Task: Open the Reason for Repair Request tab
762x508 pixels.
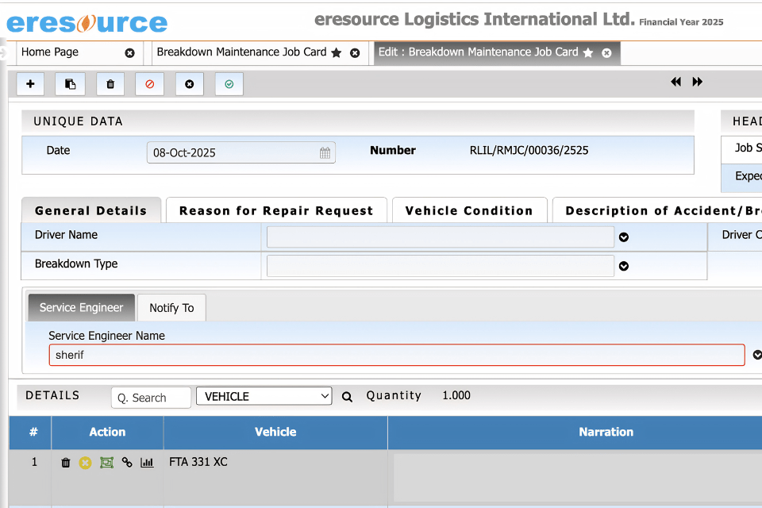Action: coord(276,210)
